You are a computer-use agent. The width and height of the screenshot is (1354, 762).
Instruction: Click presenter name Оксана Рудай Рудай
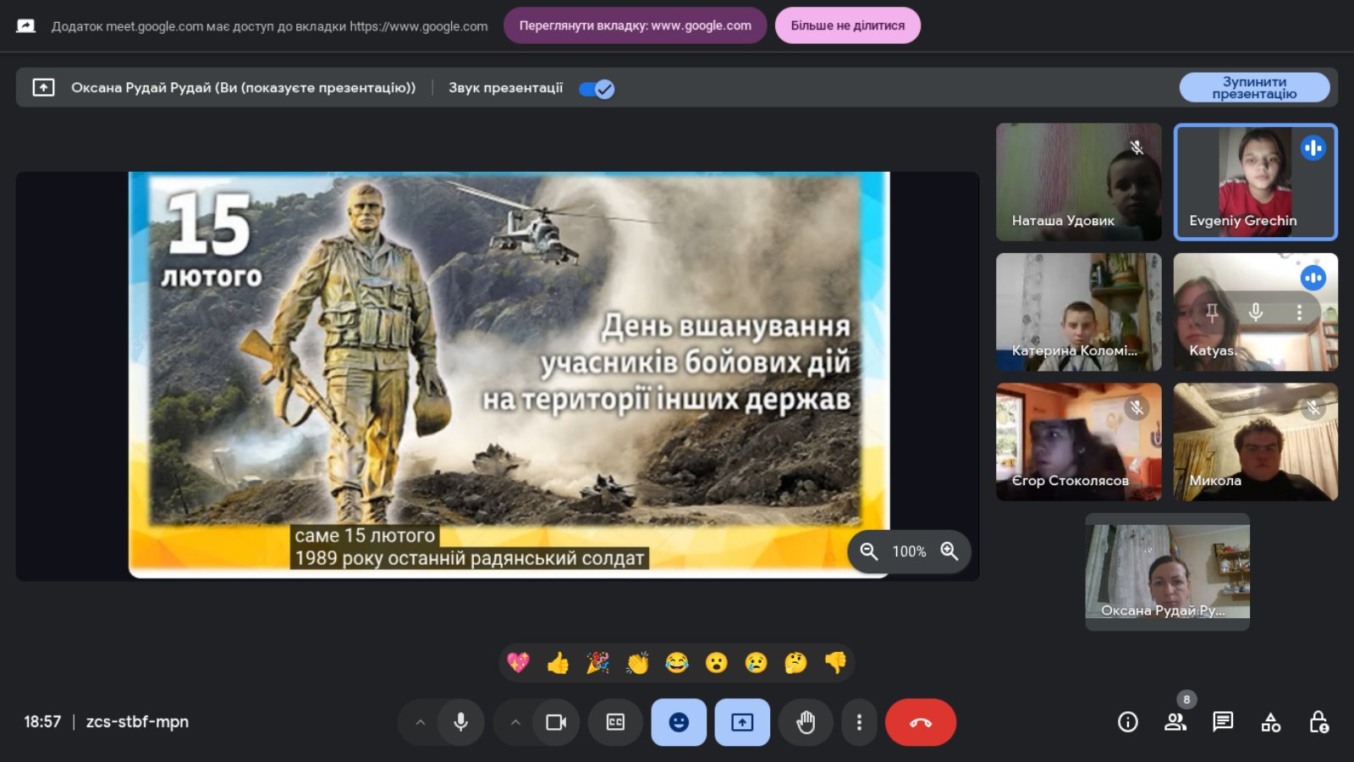click(141, 87)
